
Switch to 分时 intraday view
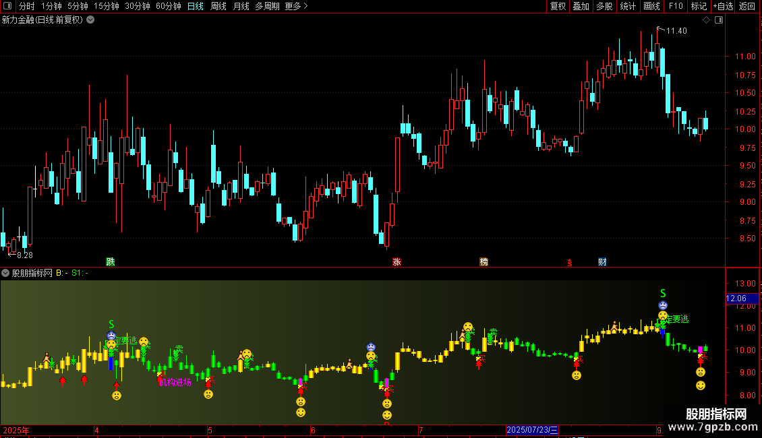[x=27, y=6]
